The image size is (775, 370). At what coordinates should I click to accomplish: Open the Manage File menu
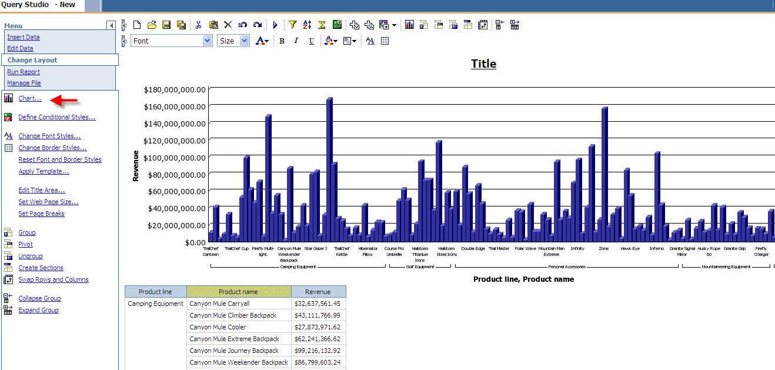24,83
